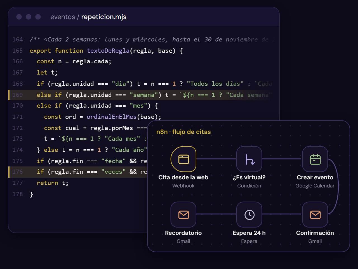The width and height of the screenshot is (358, 269).
Task: Click the repeticion.mjs file name in title
Action: (104, 17)
